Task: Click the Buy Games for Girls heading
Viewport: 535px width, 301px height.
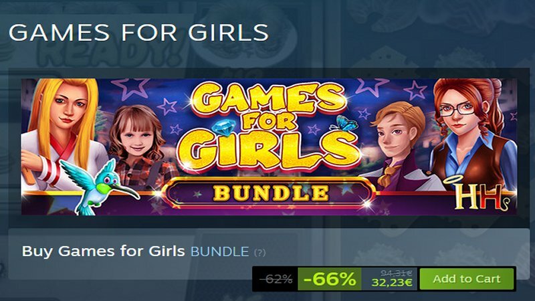Action: tap(104, 252)
